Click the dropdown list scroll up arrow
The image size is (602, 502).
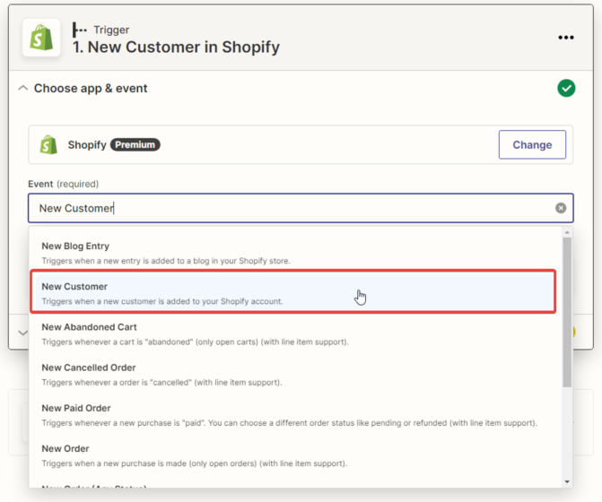567,232
